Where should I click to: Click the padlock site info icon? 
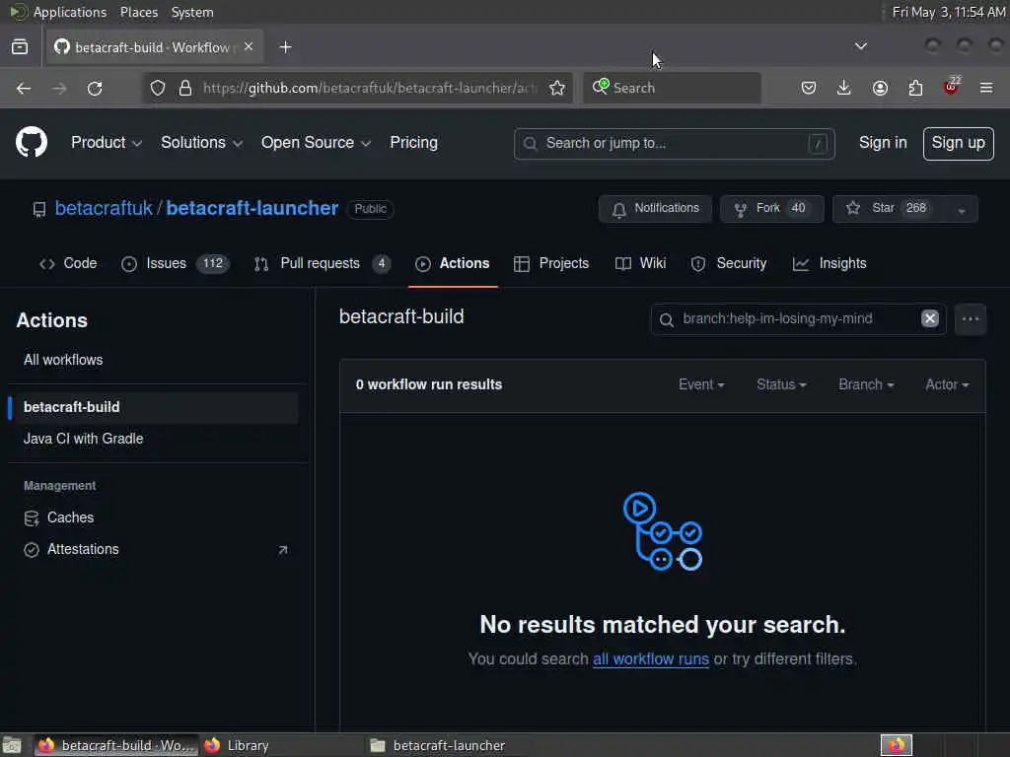click(185, 88)
